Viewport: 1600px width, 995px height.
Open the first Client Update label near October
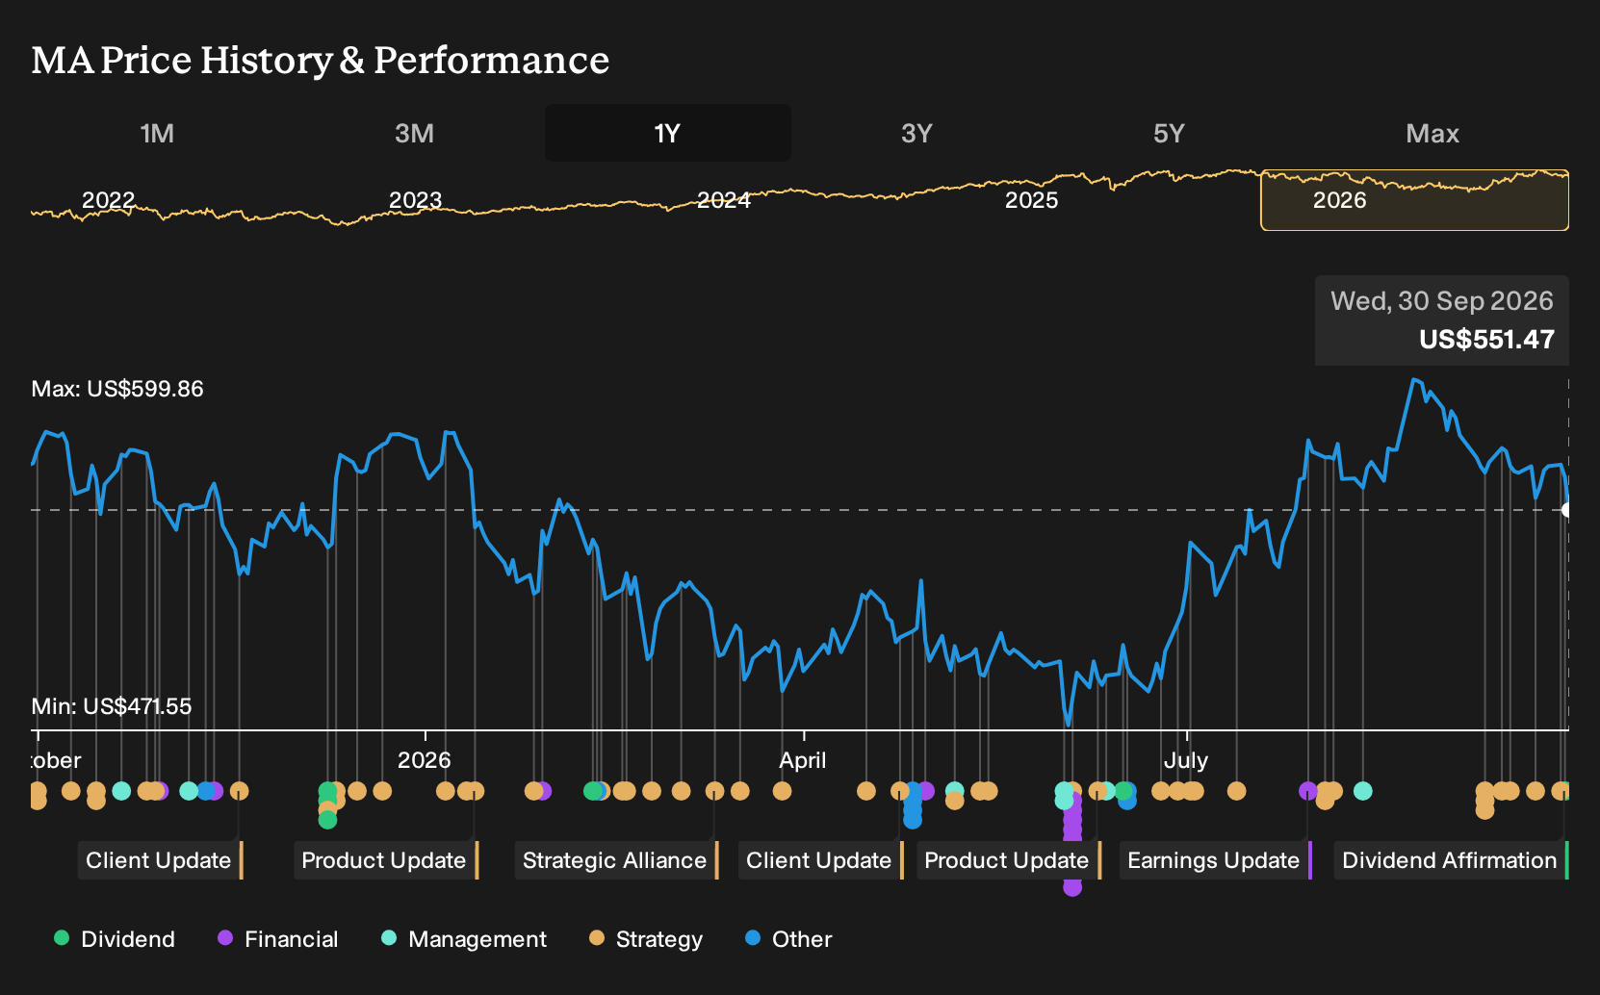pyautogui.click(x=160, y=860)
